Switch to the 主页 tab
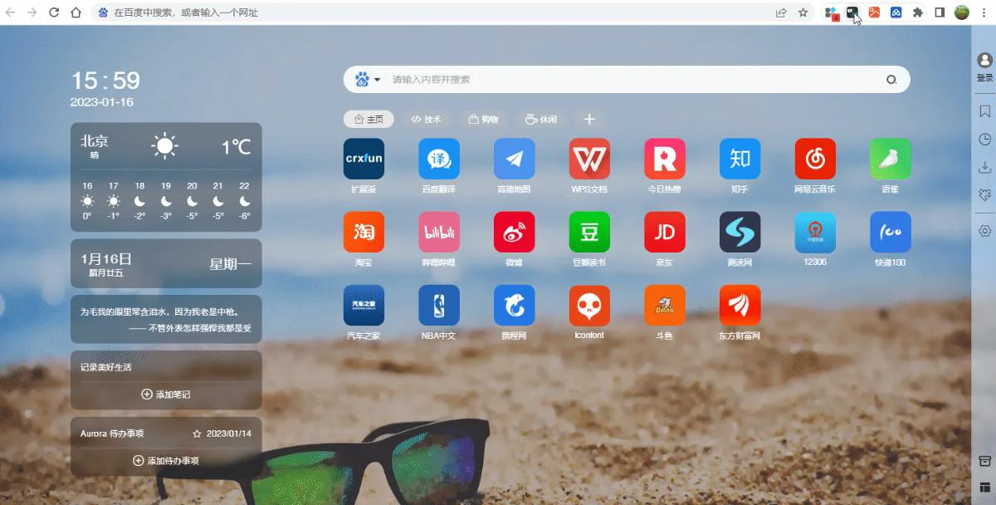This screenshot has height=505, width=996. pos(369,120)
